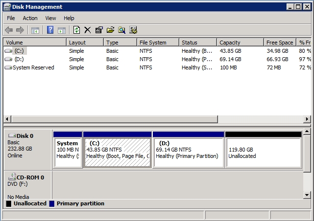Sort by the File System column header
The image size is (314, 221).
click(158, 43)
